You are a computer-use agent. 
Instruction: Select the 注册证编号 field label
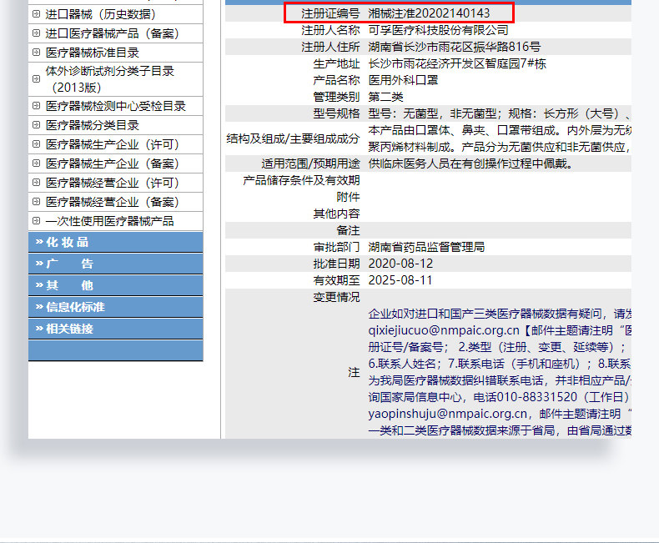pos(330,13)
